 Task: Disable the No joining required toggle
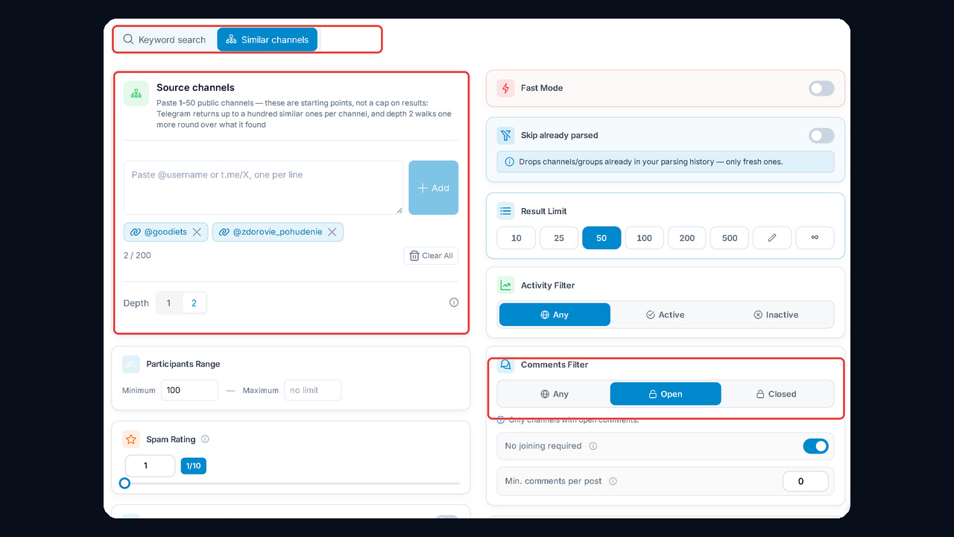tap(815, 446)
